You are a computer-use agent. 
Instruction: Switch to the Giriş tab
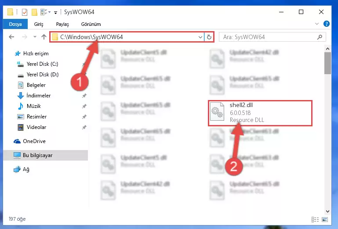point(39,24)
